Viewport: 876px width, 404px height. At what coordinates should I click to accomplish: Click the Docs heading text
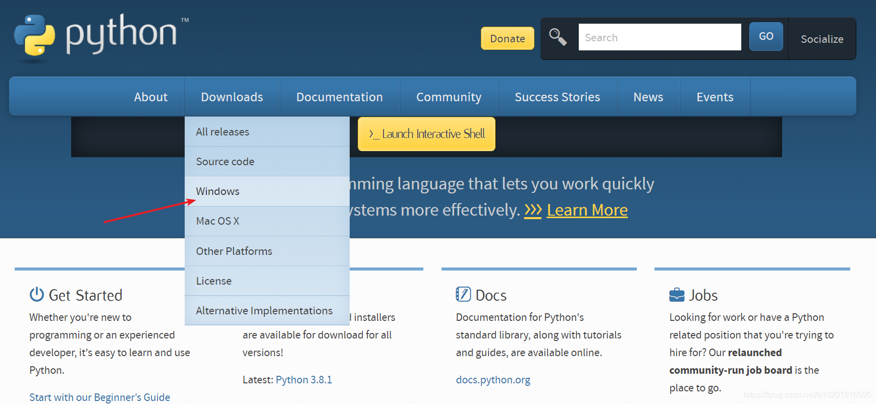[x=491, y=295]
